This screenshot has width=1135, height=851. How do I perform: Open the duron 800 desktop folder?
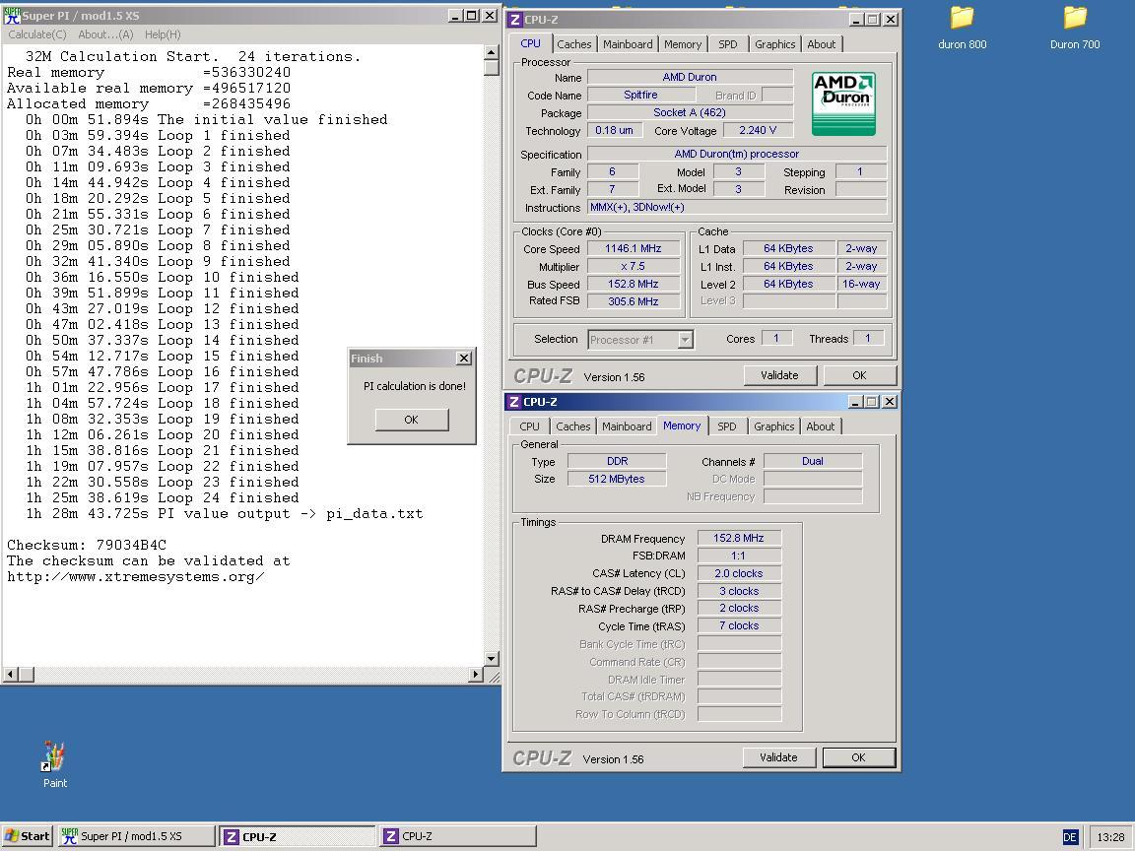click(x=962, y=28)
